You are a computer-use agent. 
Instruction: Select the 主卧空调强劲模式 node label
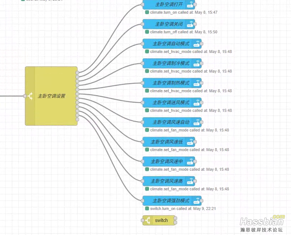[x=171, y=201]
